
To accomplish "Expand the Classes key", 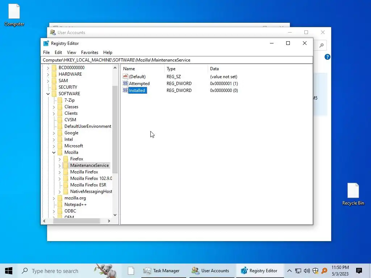I will (54, 107).
